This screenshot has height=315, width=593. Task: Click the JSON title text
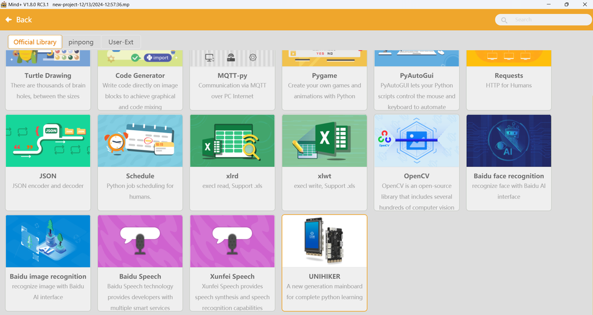(x=48, y=176)
